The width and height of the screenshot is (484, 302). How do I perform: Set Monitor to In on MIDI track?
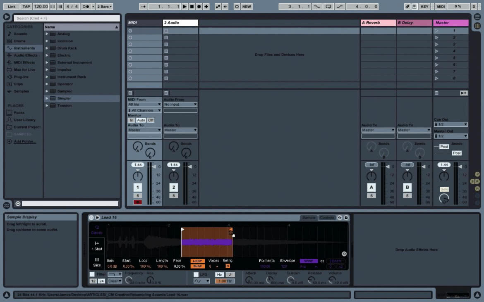tap(132, 120)
